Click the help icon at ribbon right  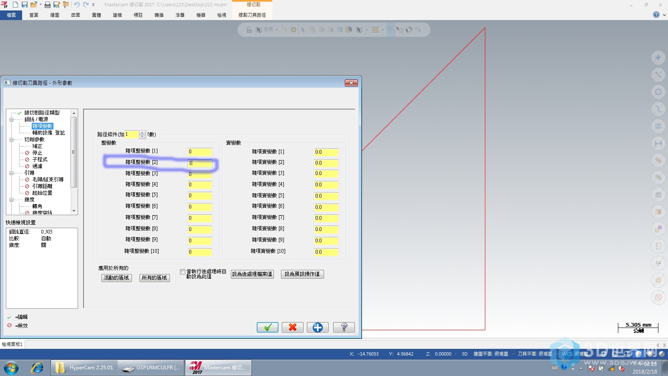pyautogui.click(x=656, y=15)
